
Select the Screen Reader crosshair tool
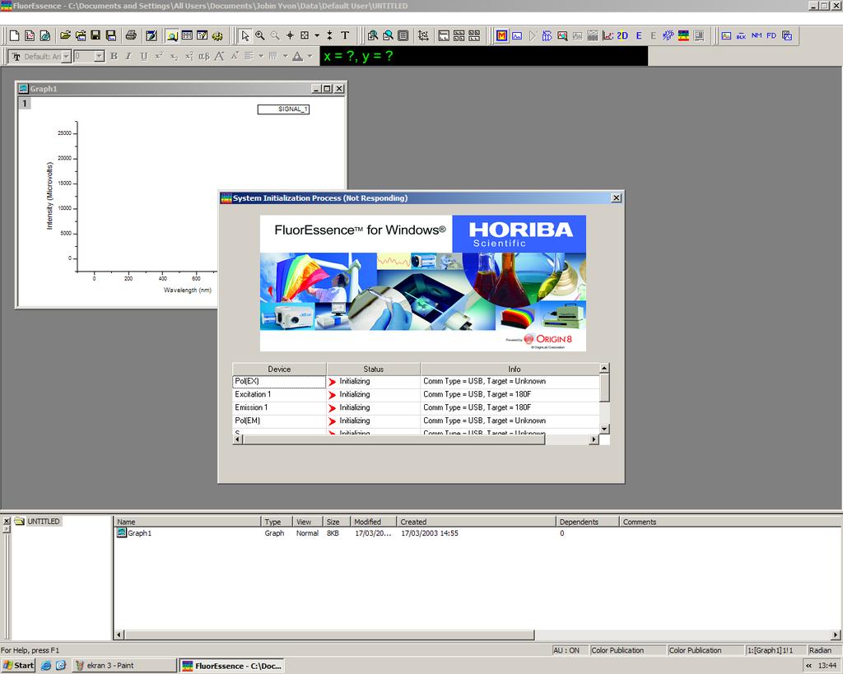click(x=290, y=35)
